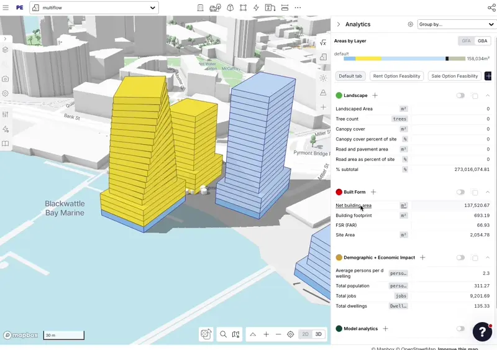The image size is (497, 350).
Task: Tick the Demographic + Economic Impact checkbox
Action: (475, 258)
